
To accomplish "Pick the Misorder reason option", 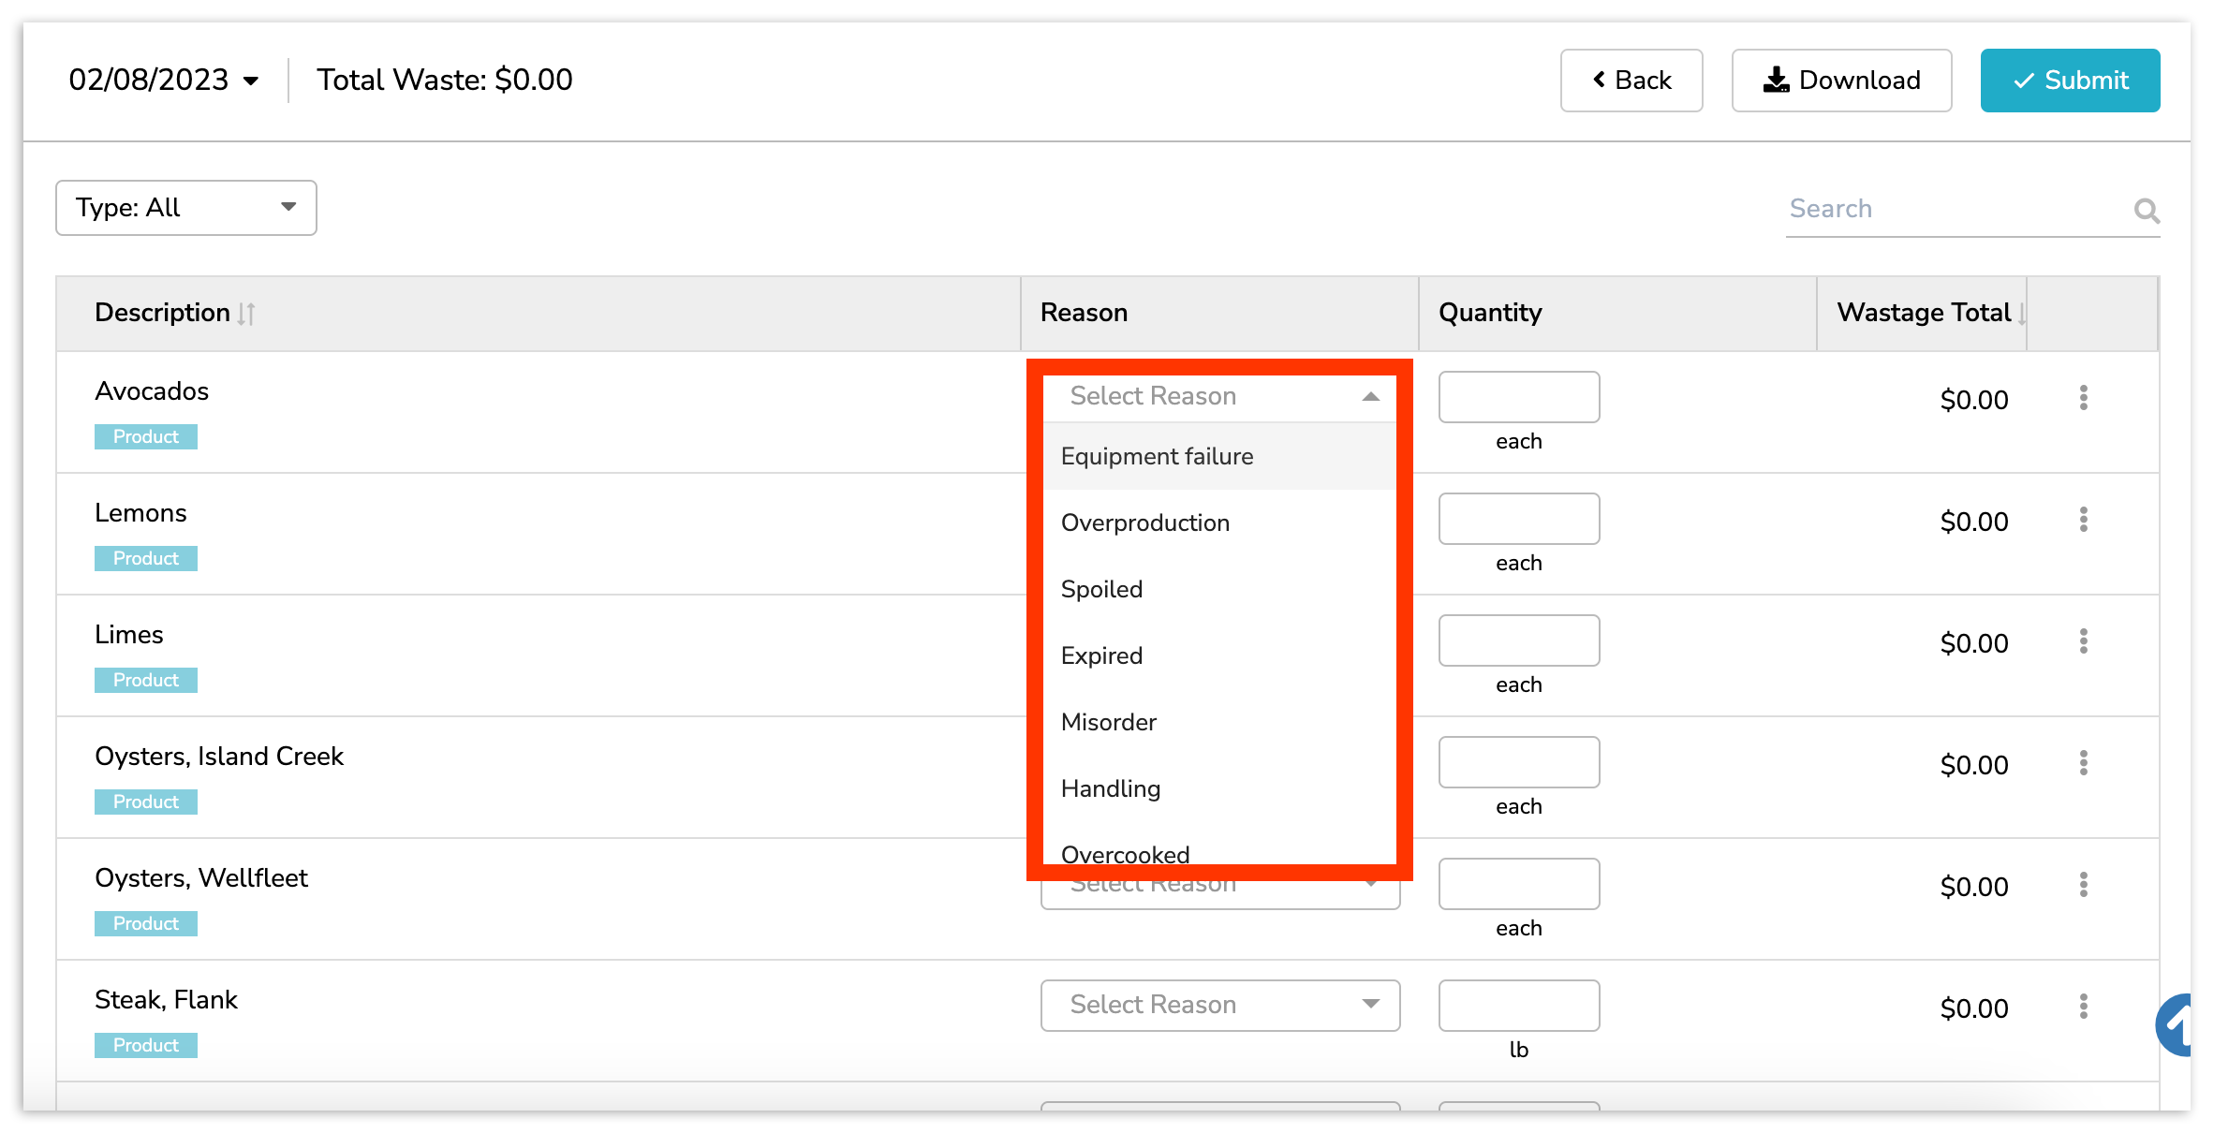I will pyautogui.click(x=1109, y=723).
